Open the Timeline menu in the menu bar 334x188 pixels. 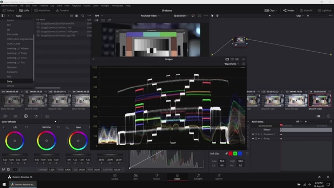tap(44, 6)
